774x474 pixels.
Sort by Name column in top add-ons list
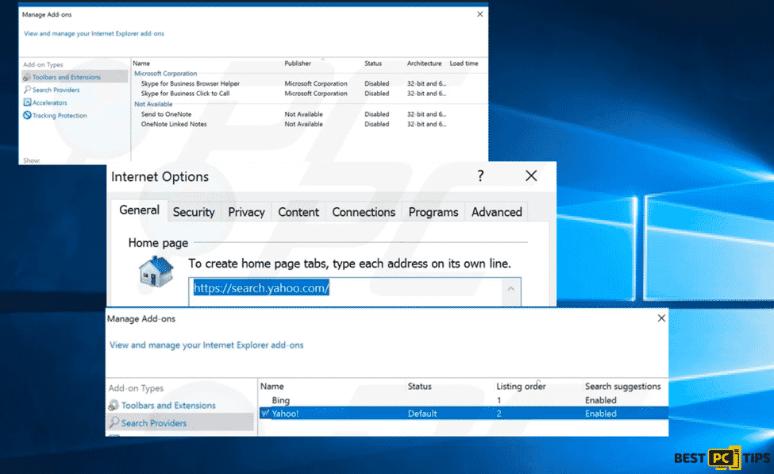coord(141,64)
